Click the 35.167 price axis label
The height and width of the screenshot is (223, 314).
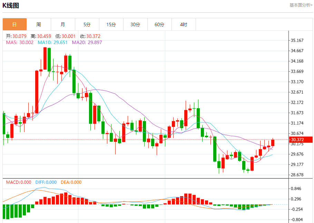(297, 40)
